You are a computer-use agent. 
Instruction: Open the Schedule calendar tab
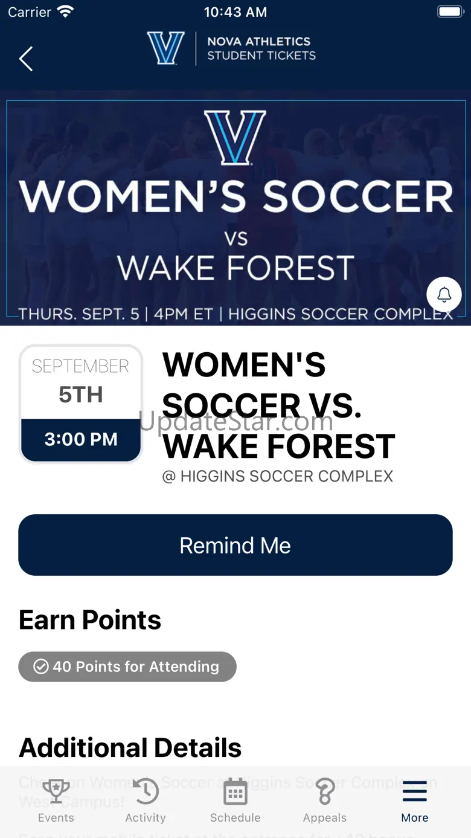pyautogui.click(x=235, y=801)
